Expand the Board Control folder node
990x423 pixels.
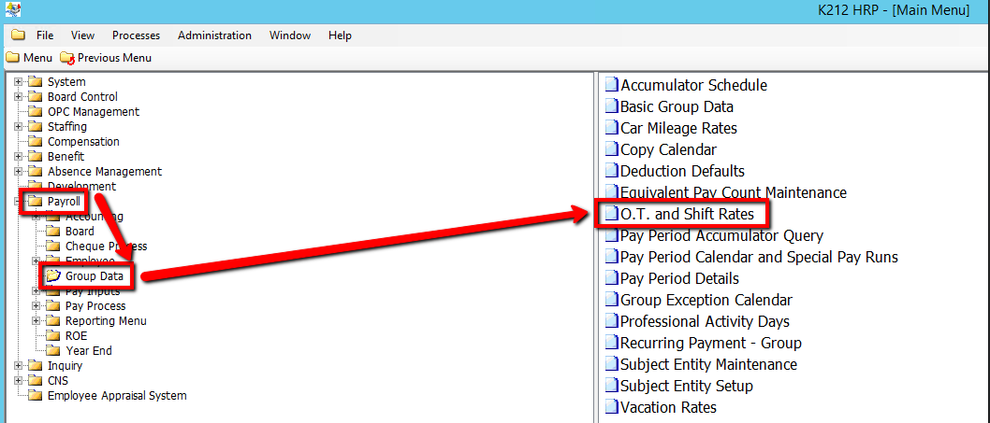[18, 97]
